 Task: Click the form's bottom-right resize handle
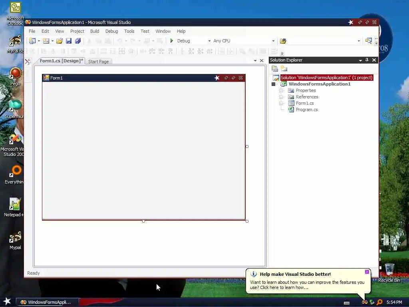pyautogui.click(x=247, y=221)
